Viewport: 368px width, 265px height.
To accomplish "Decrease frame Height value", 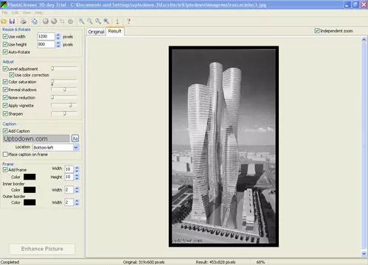I will click(77, 178).
